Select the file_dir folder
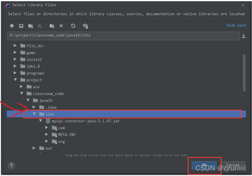The width and height of the screenshot is (252, 176). click(32, 46)
